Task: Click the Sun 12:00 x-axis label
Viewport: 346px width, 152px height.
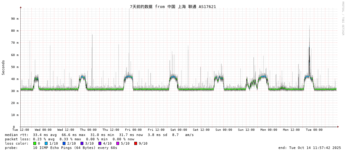Action: pos(246,130)
